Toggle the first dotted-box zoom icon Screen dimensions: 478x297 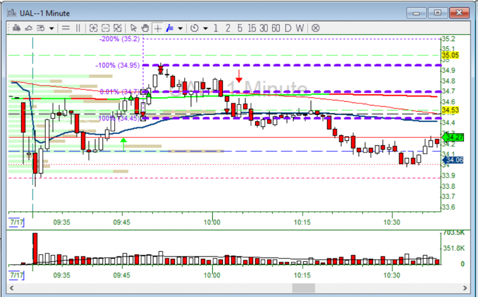pos(93,28)
